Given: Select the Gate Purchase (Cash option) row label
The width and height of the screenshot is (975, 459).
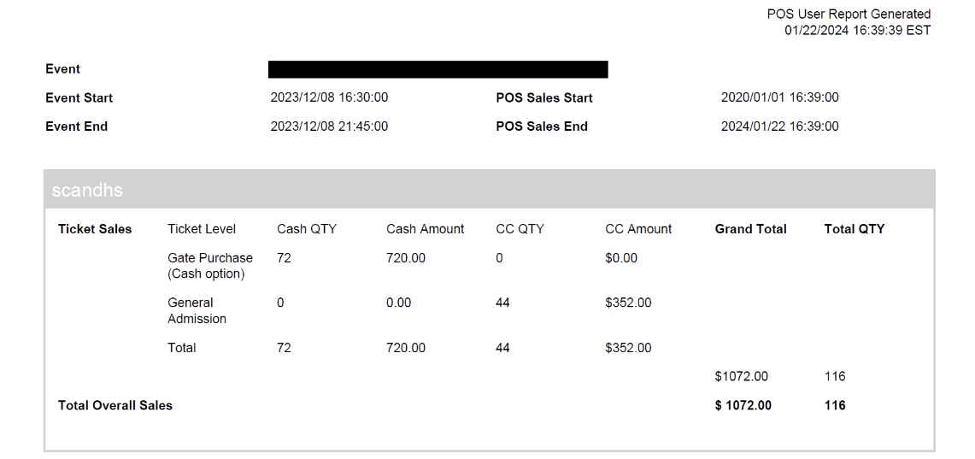Looking at the screenshot, I should (210, 266).
